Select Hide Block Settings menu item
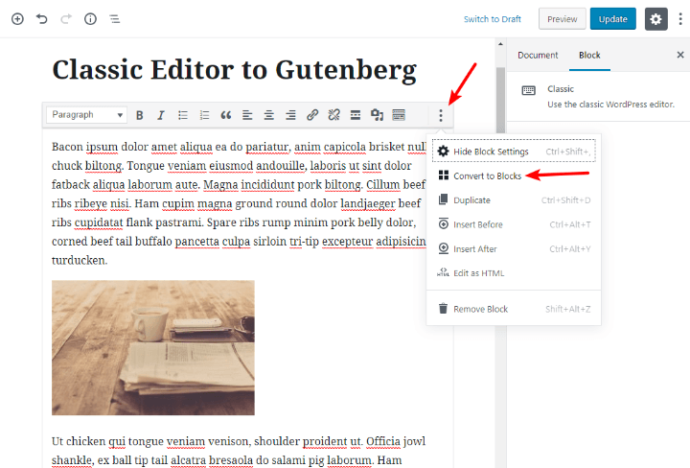Screen dimensions: 690x468 [x=514, y=151]
